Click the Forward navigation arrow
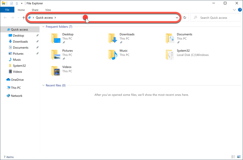Screen dimensions: 243x160 [x=12, y=18]
